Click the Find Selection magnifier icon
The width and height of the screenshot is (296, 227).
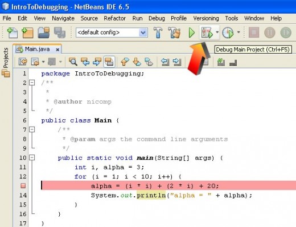[73, 62]
